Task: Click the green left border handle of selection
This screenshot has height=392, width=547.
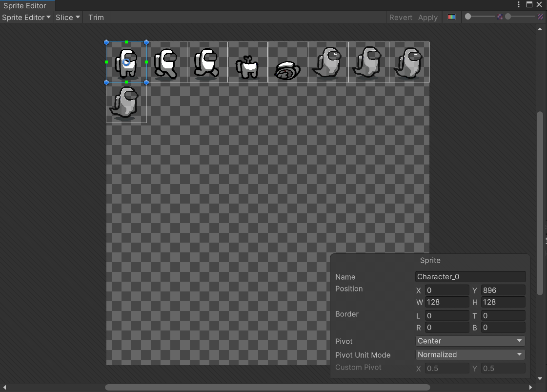Action: point(106,62)
